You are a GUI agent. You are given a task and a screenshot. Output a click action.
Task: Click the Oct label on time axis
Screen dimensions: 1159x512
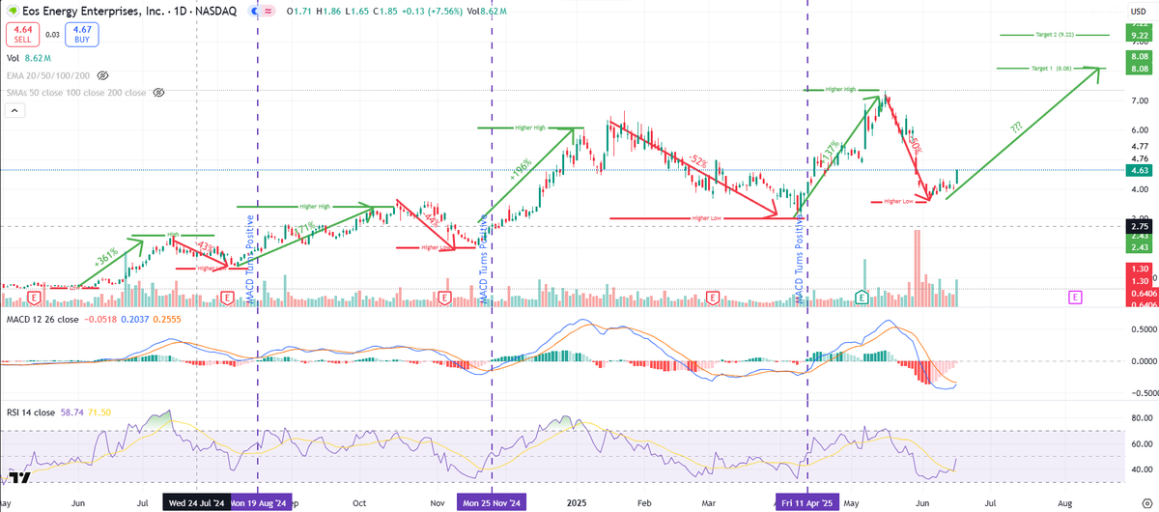[x=360, y=503]
